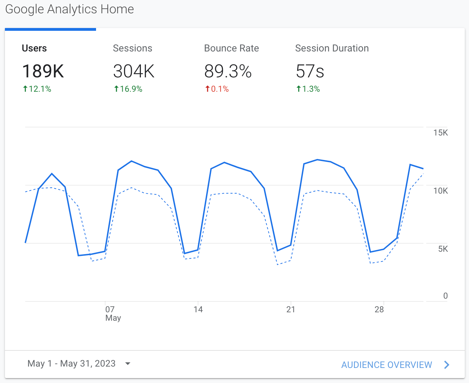Show the Session Duration metric tab
This screenshot has width=469, height=383.
[x=332, y=48]
